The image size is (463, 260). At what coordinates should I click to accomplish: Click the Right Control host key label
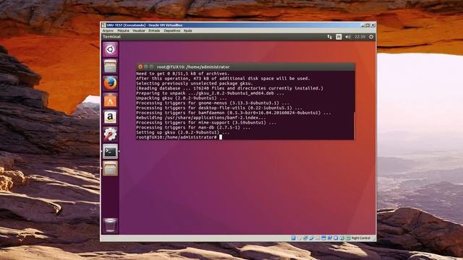pyautogui.click(x=360, y=238)
